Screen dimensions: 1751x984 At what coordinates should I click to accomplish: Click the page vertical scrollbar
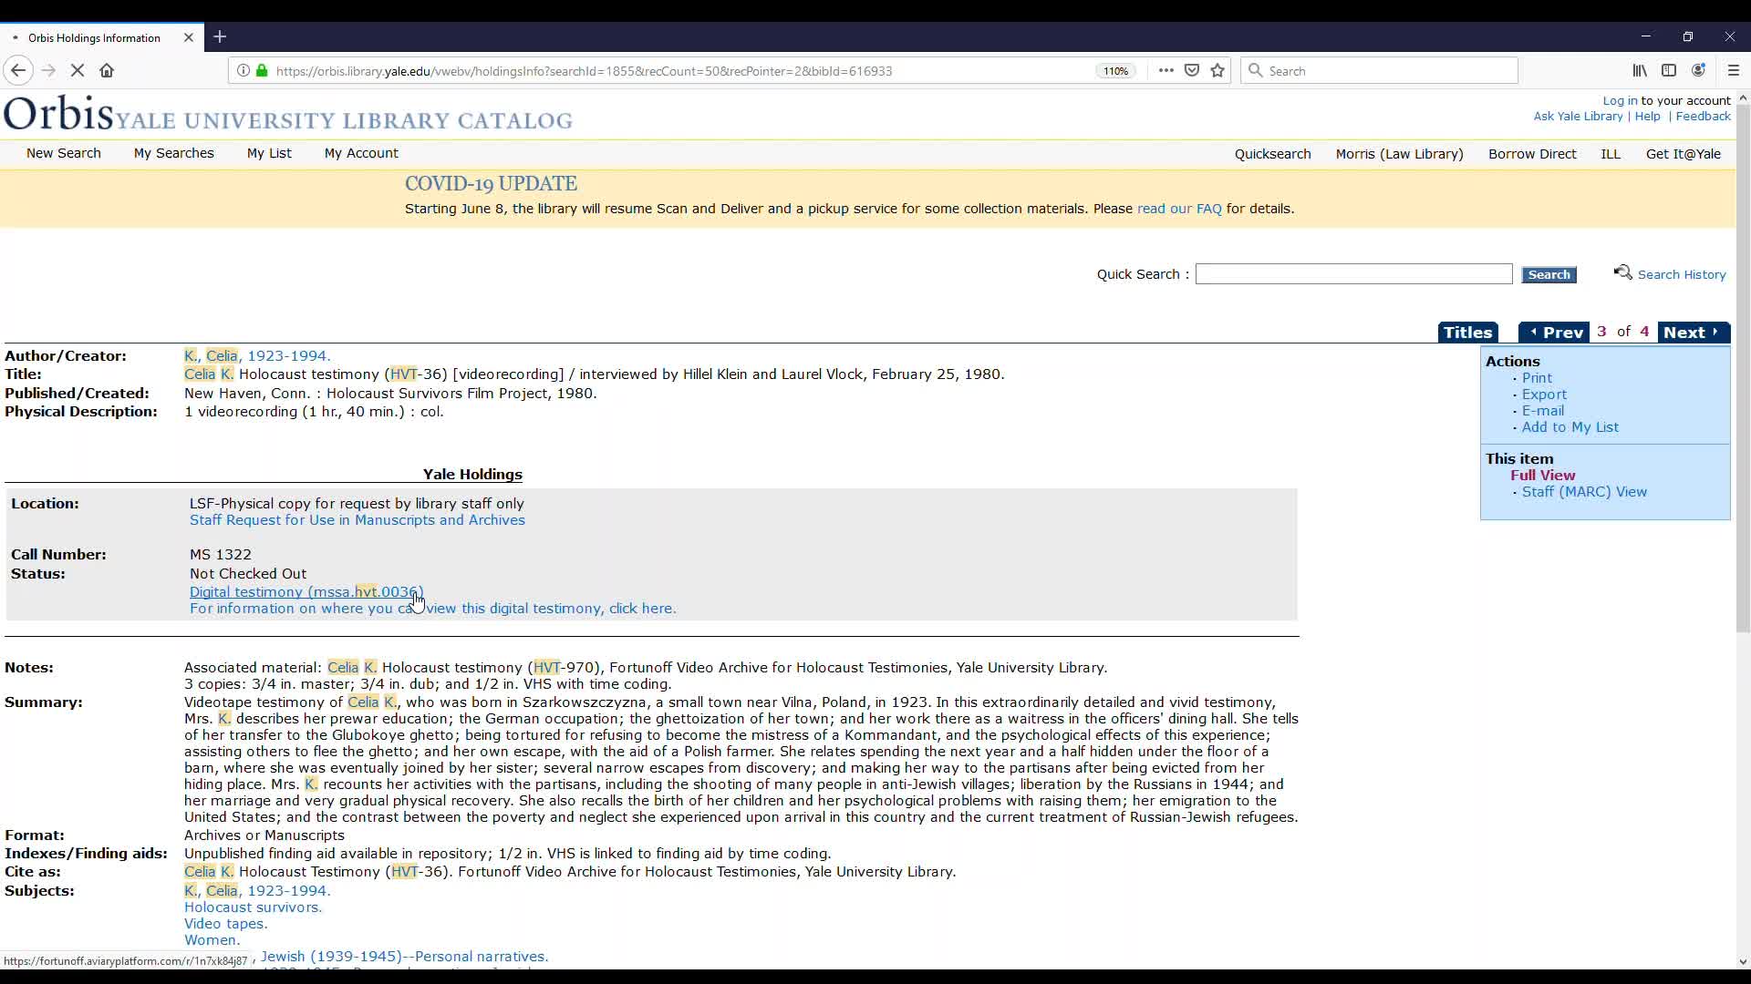[1743, 368]
